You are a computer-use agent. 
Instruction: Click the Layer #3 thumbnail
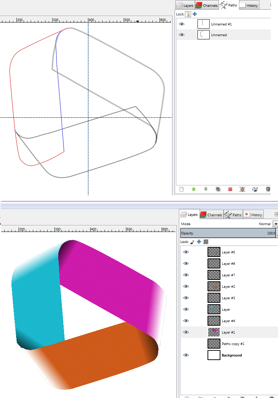[214, 298]
